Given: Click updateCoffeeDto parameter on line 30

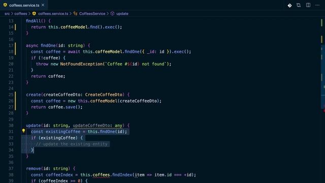Looking at the screenshot, I should point(91,126).
